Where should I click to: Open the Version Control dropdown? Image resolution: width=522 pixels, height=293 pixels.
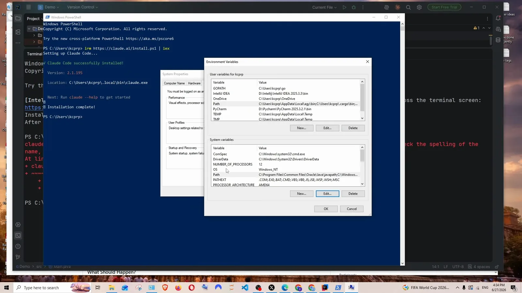click(x=83, y=7)
